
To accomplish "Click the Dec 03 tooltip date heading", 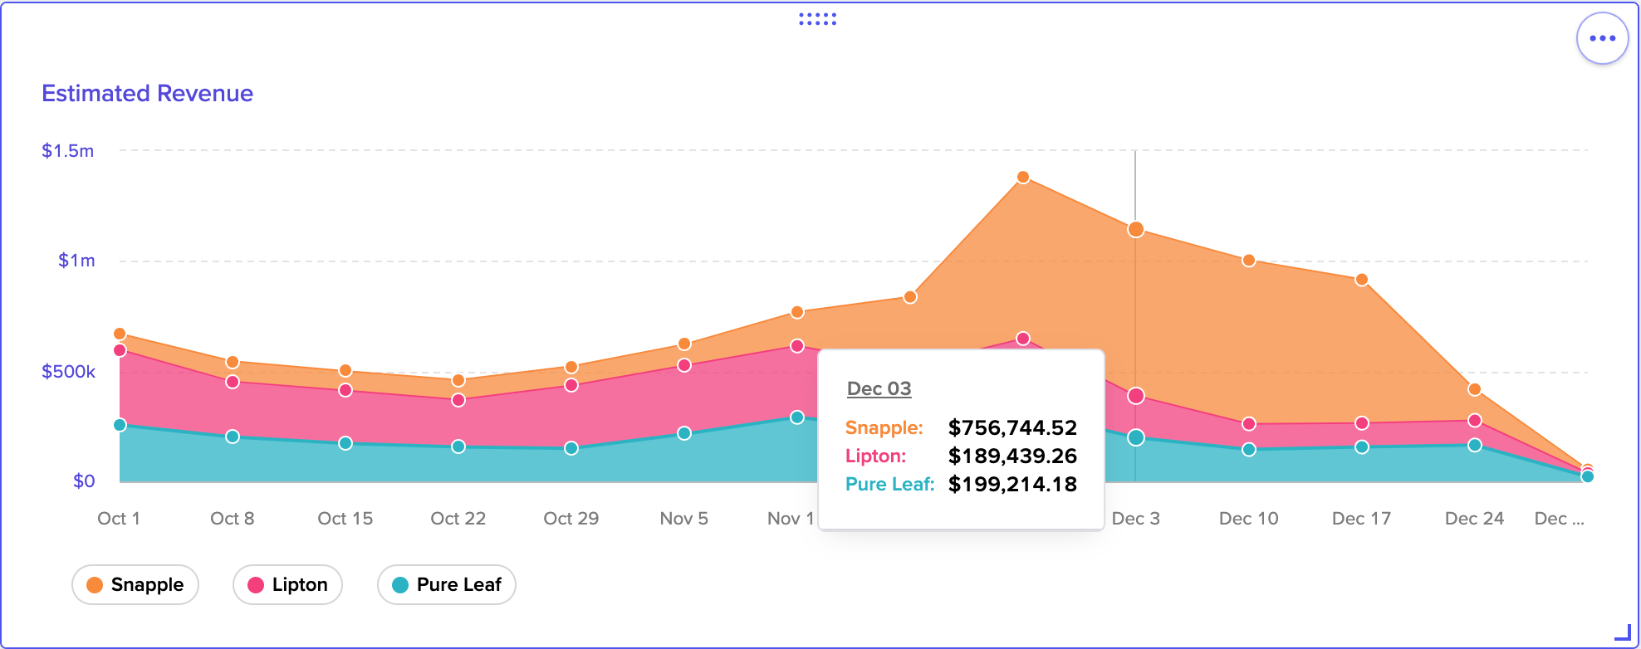I will [x=879, y=388].
